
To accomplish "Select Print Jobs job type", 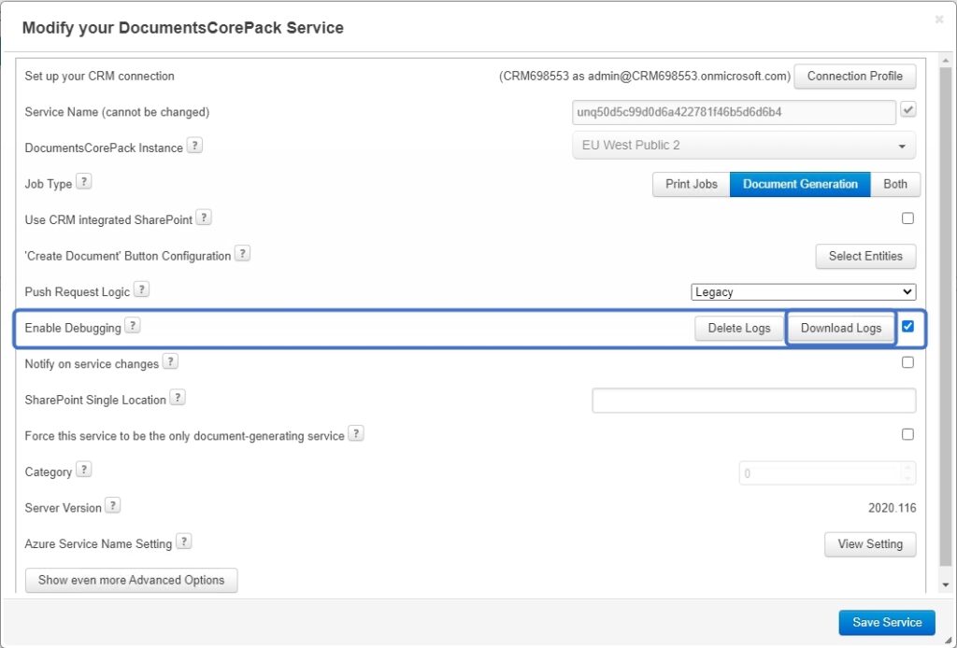I will 691,184.
